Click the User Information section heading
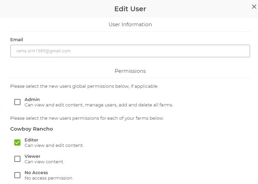Image resolution: width=258 pixels, height=184 pixels. point(130,24)
